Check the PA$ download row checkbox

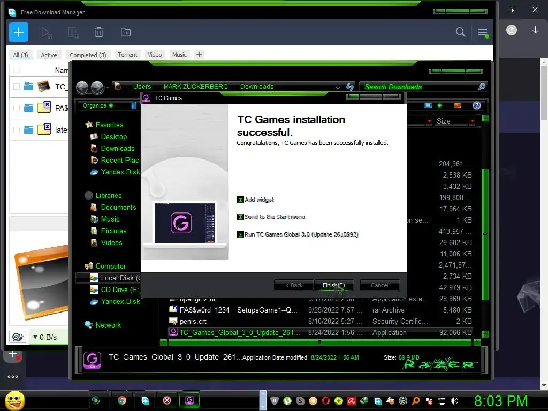coord(17,108)
